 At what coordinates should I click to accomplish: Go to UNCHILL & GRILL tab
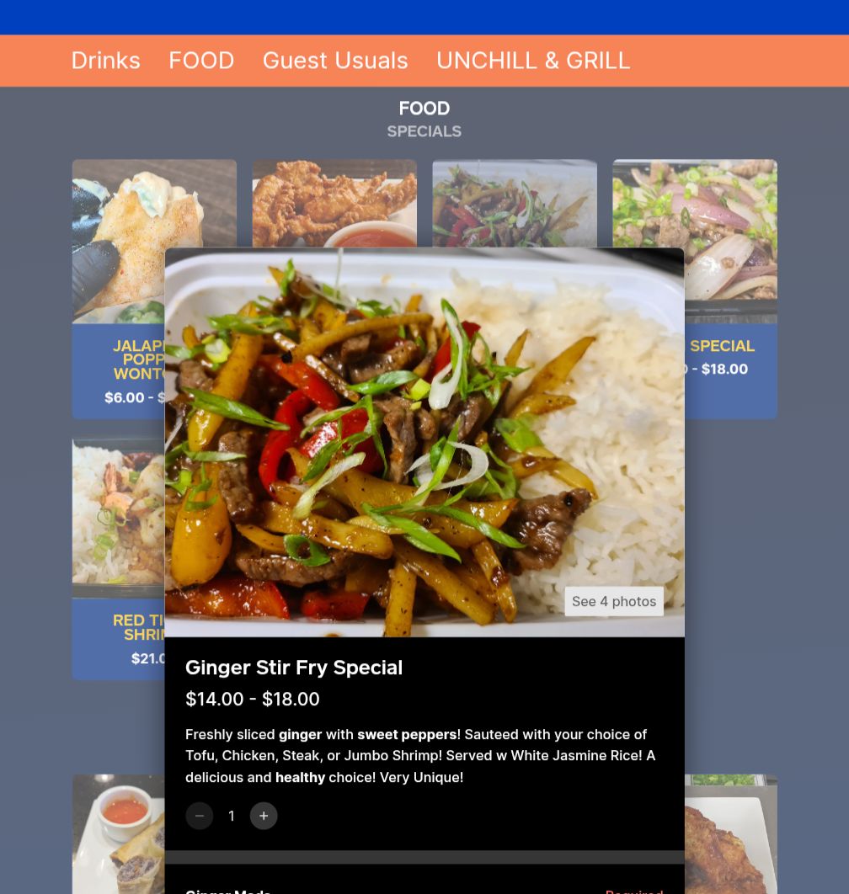click(x=533, y=61)
